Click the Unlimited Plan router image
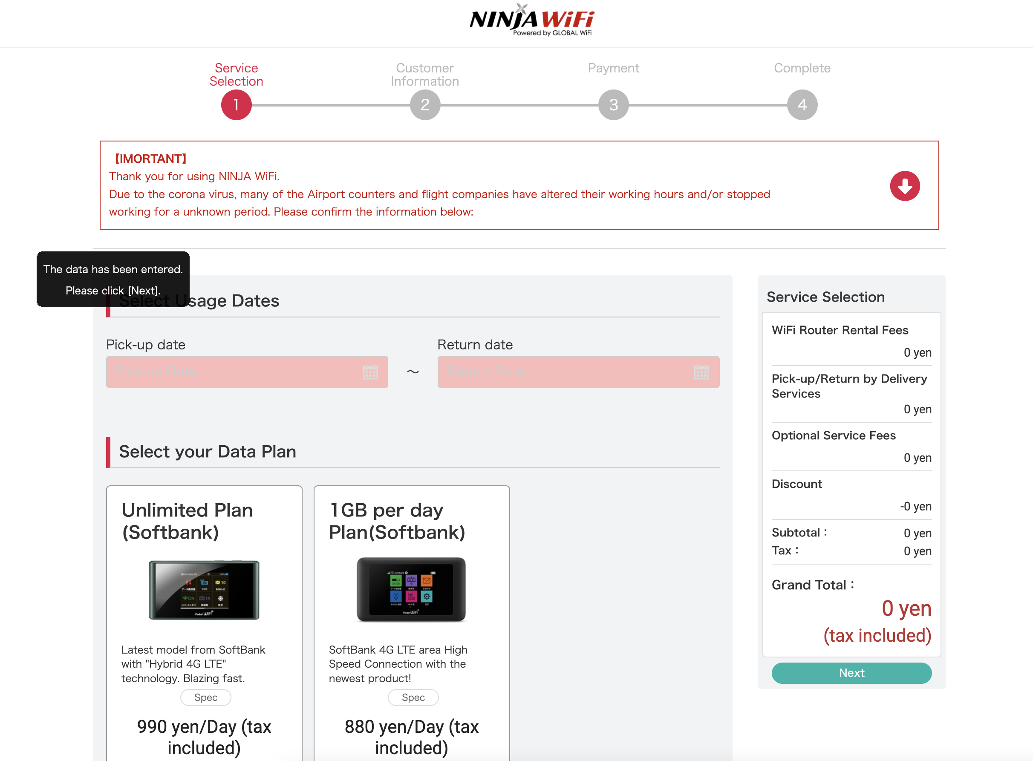This screenshot has width=1033, height=761. 204,590
